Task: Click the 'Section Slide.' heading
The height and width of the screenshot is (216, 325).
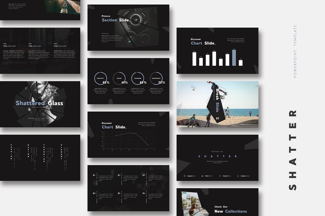Action: click(x=116, y=20)
